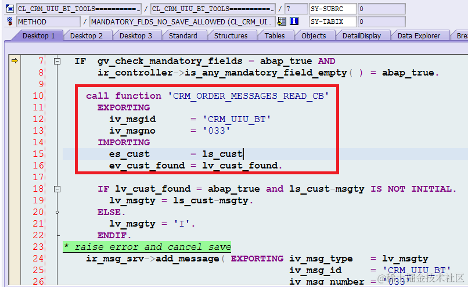Open the Standard tab

[183, 36]
